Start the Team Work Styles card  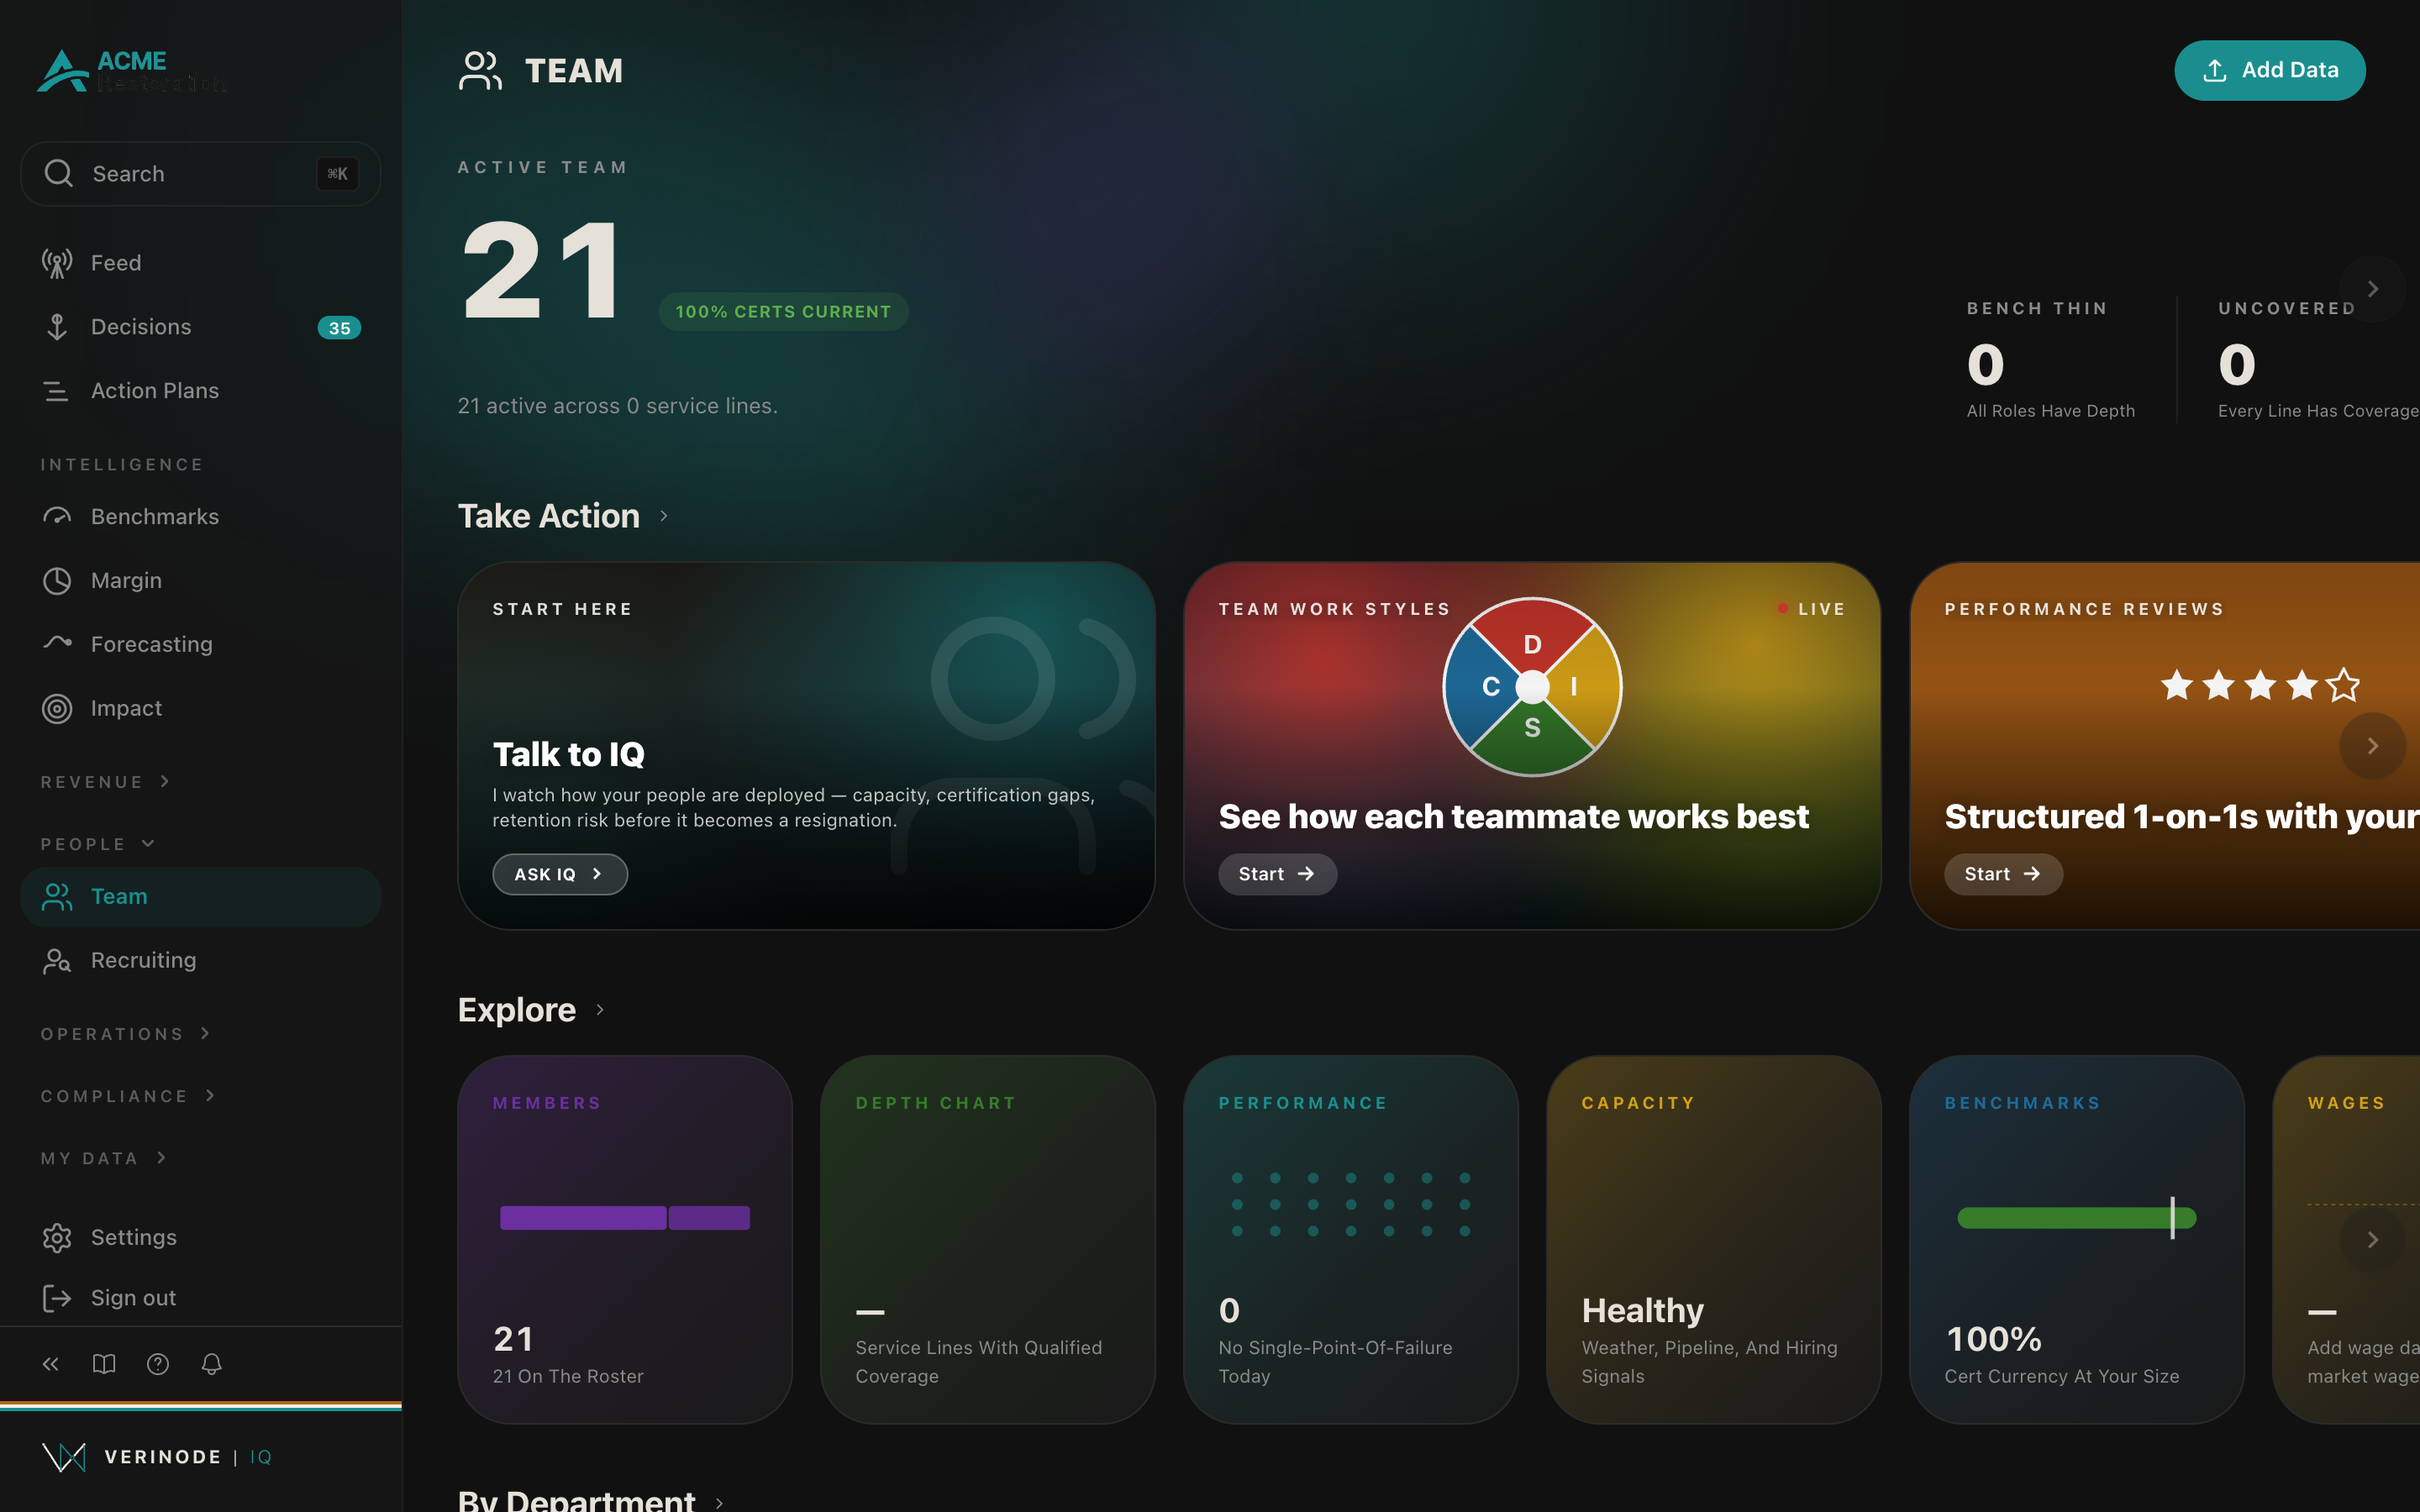click(1277, 874)
